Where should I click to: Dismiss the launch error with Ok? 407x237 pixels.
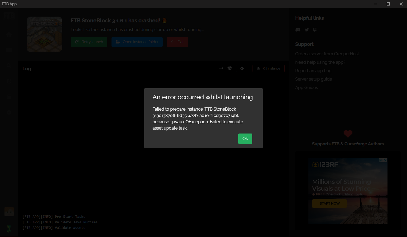[x=245, y=139]
